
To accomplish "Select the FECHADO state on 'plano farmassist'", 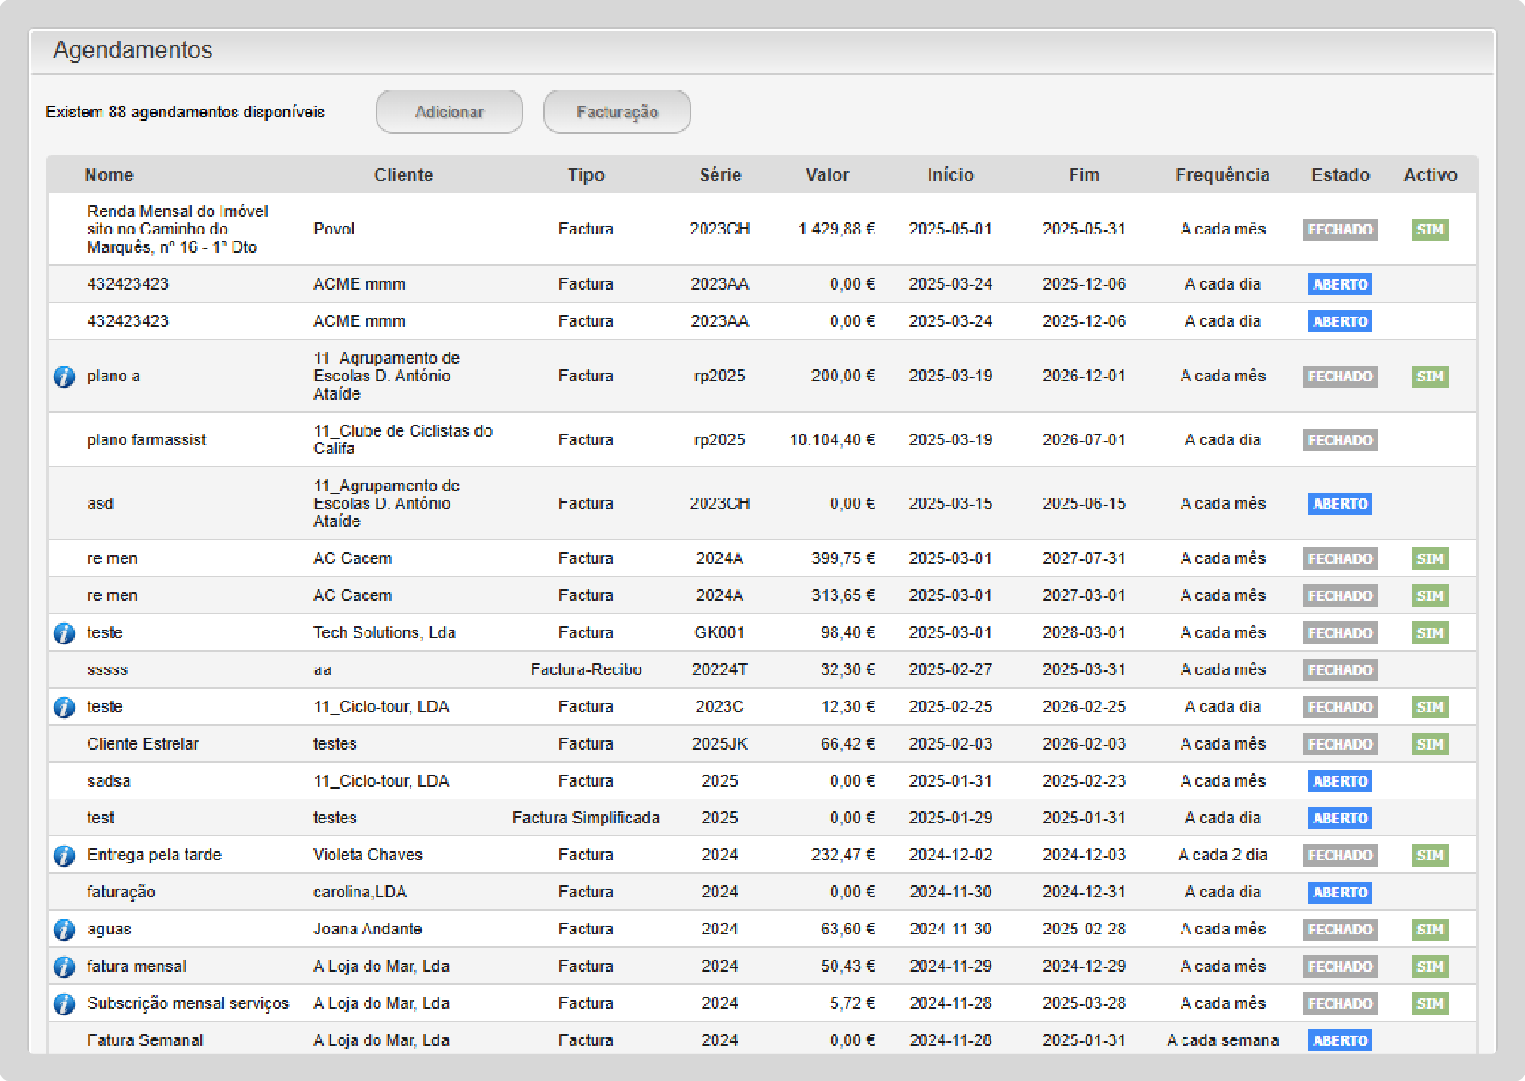I will (1339, 440).
